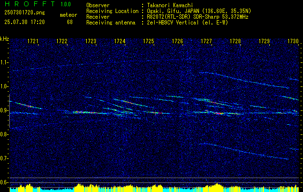Viewport: 303px width, 192px height.
Task: Click the gray vertical frequency range bar
Action: pos(9,111)
